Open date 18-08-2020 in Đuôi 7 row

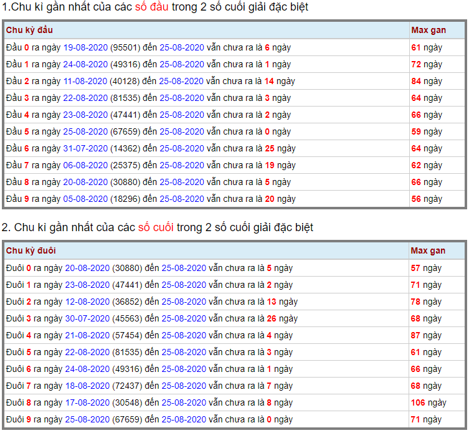tap(87, 386)
